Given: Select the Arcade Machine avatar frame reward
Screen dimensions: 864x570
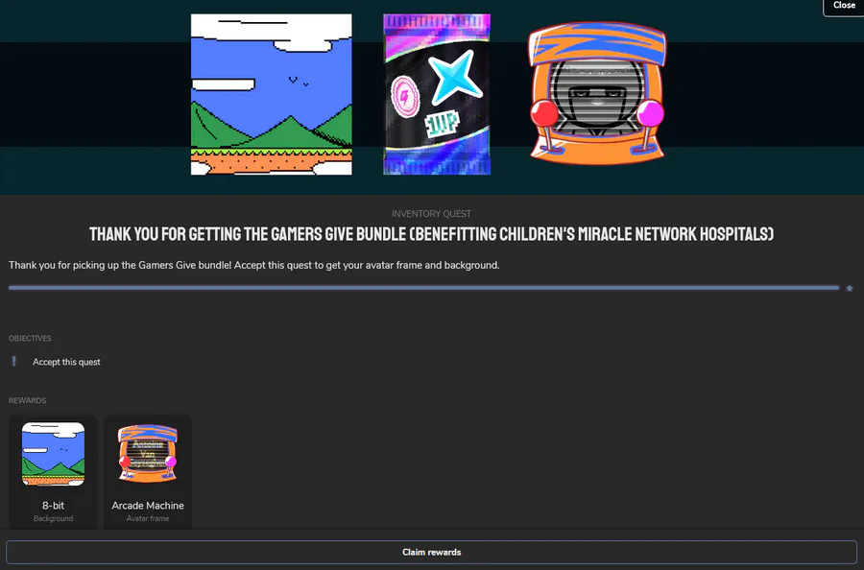Looking at the screenshot, I should click(x=148, y=472).
